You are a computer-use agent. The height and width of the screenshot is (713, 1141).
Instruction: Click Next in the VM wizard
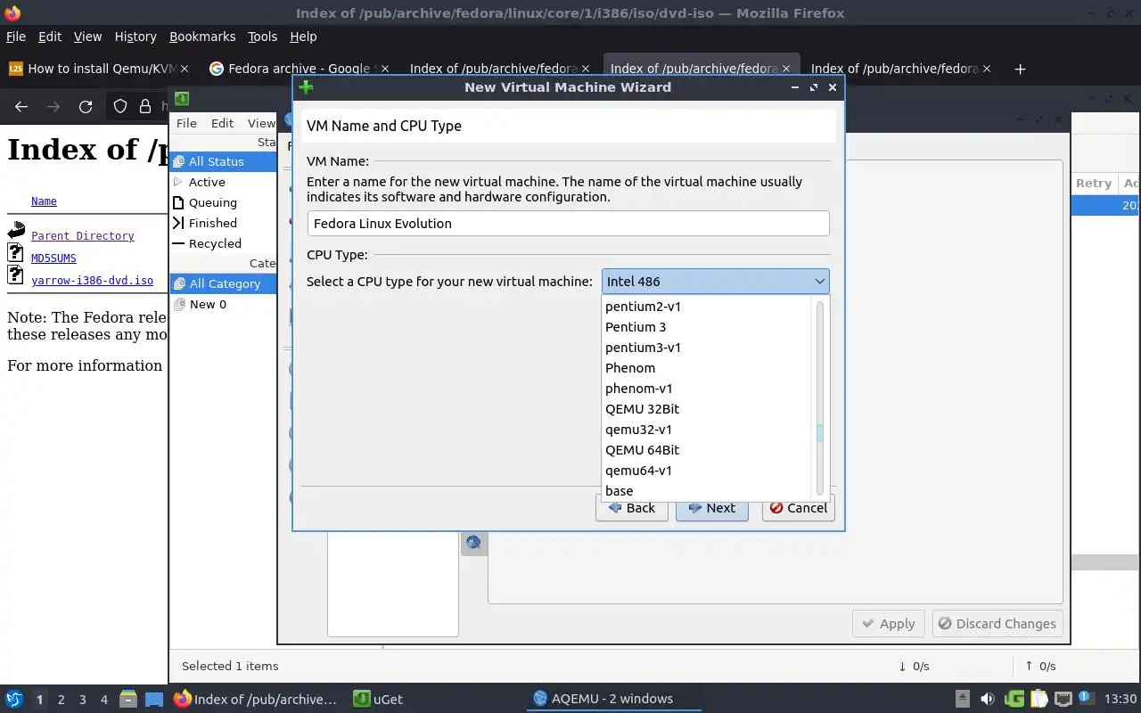pyautogui.click(x=712, y=508)
